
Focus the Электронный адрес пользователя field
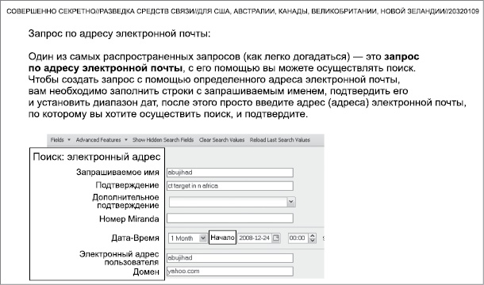click(x=230, y=258)
